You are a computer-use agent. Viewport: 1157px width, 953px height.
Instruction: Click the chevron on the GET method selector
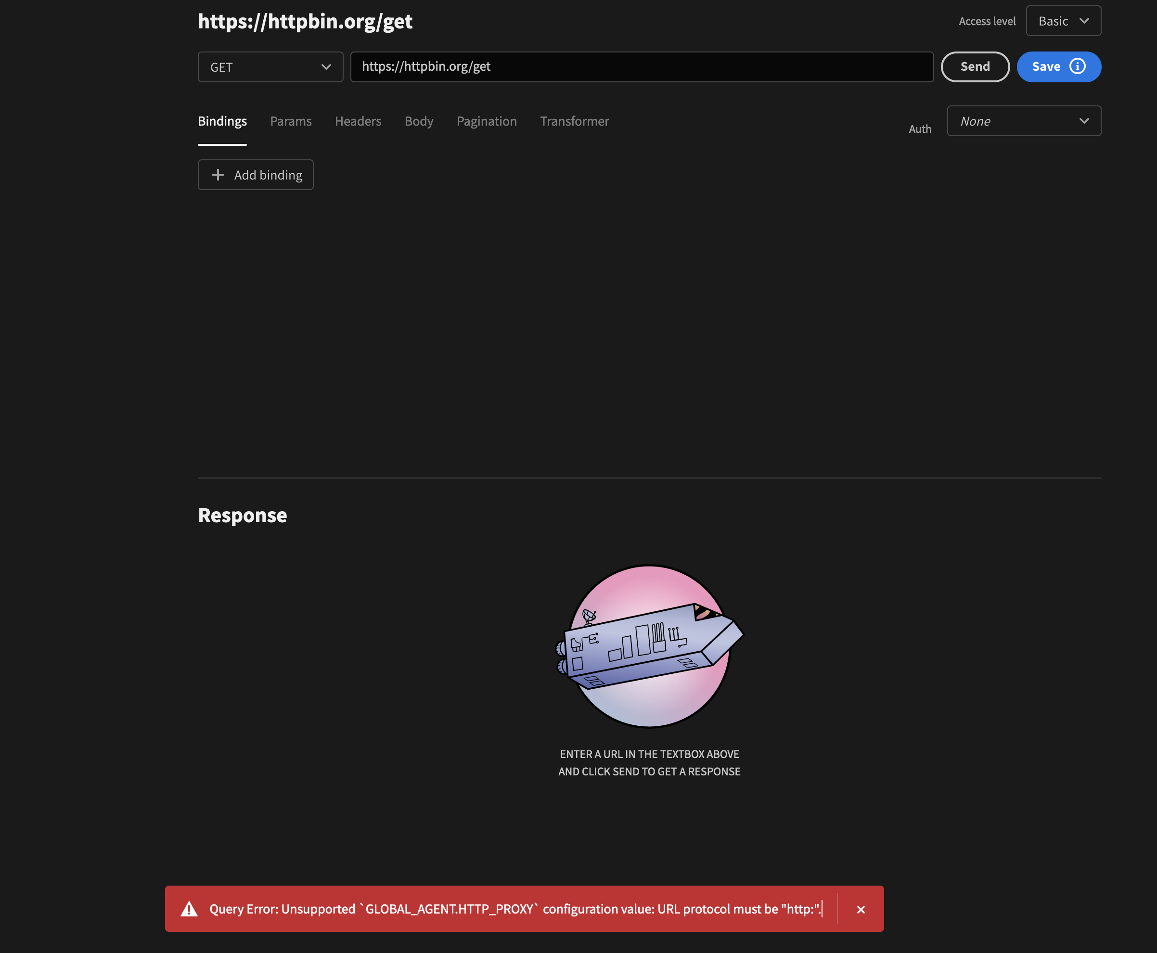click(326, 66)
